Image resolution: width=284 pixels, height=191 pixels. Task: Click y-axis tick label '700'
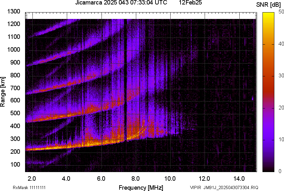[x=15, y=88]
